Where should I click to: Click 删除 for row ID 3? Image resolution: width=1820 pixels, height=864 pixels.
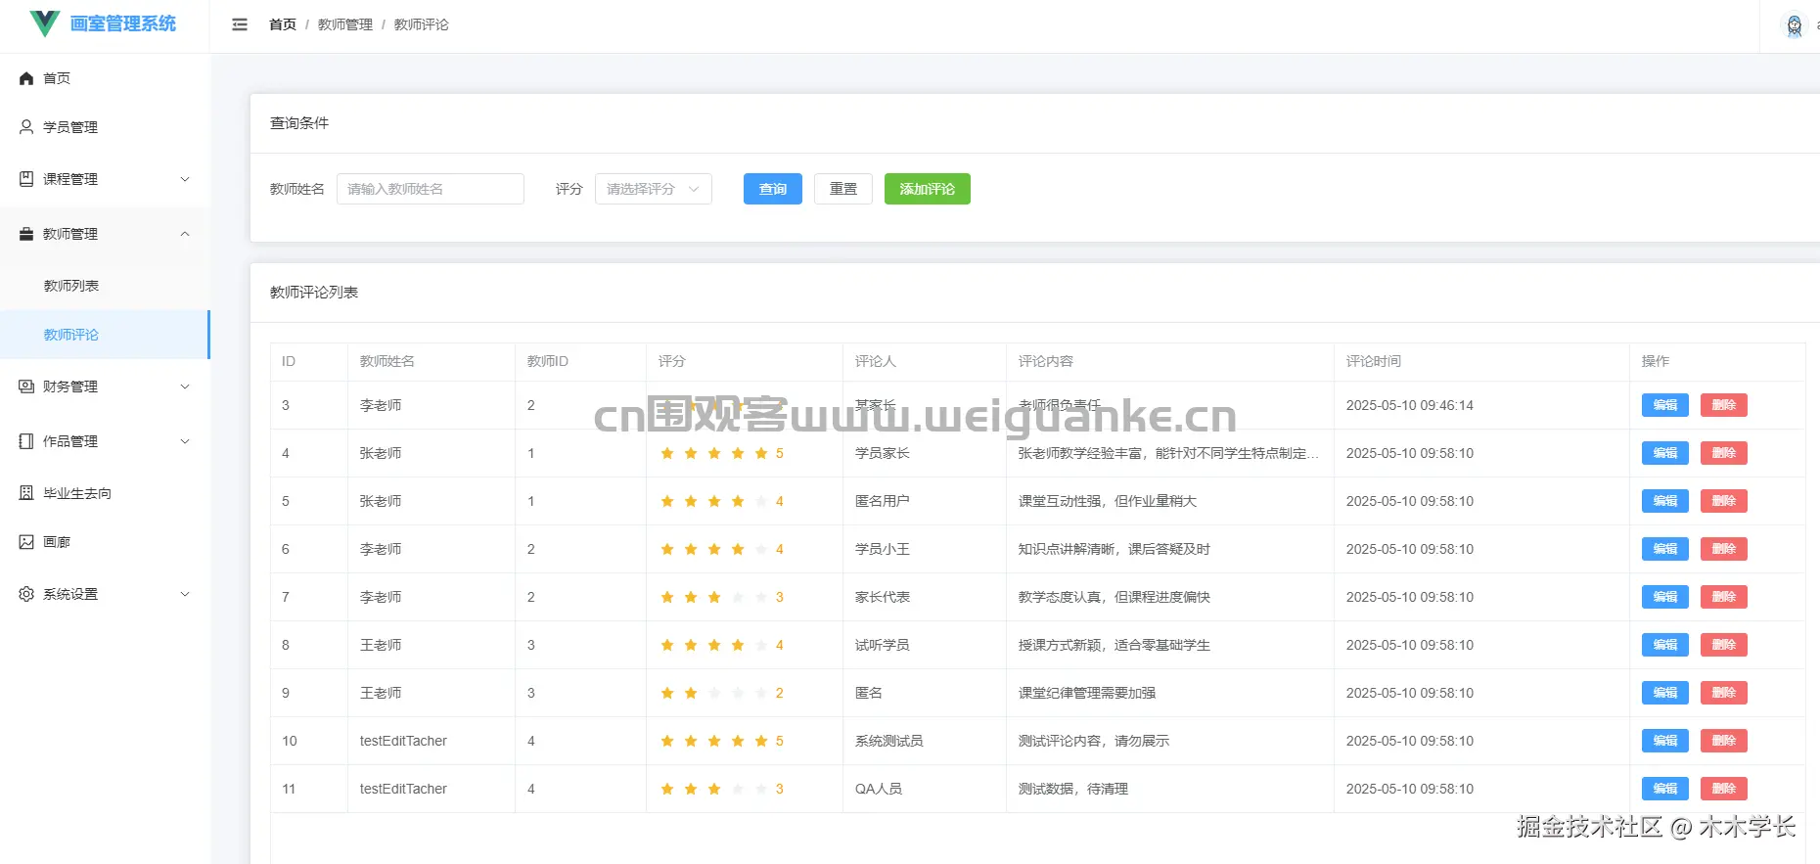click(x=1724, y=405)
